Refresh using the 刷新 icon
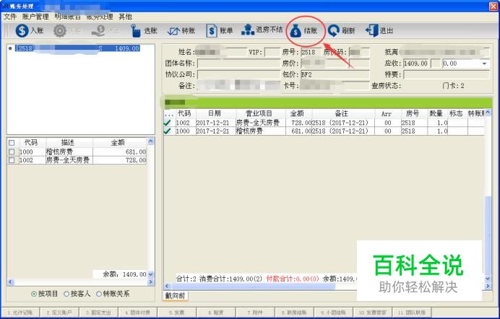The width and height of the screenshot is (500, 319). (x=334, y=31)
